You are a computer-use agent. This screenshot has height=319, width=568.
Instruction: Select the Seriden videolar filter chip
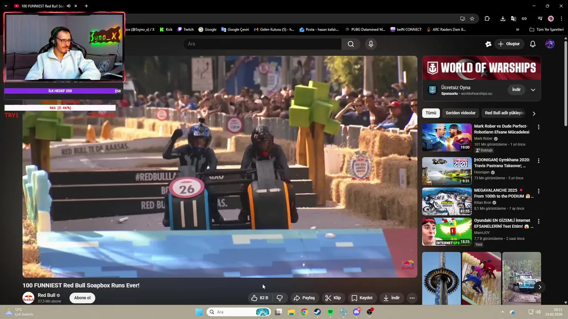point(461,113)
